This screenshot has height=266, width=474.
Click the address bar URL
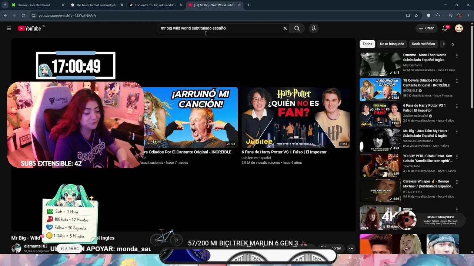tap(67, 16)
